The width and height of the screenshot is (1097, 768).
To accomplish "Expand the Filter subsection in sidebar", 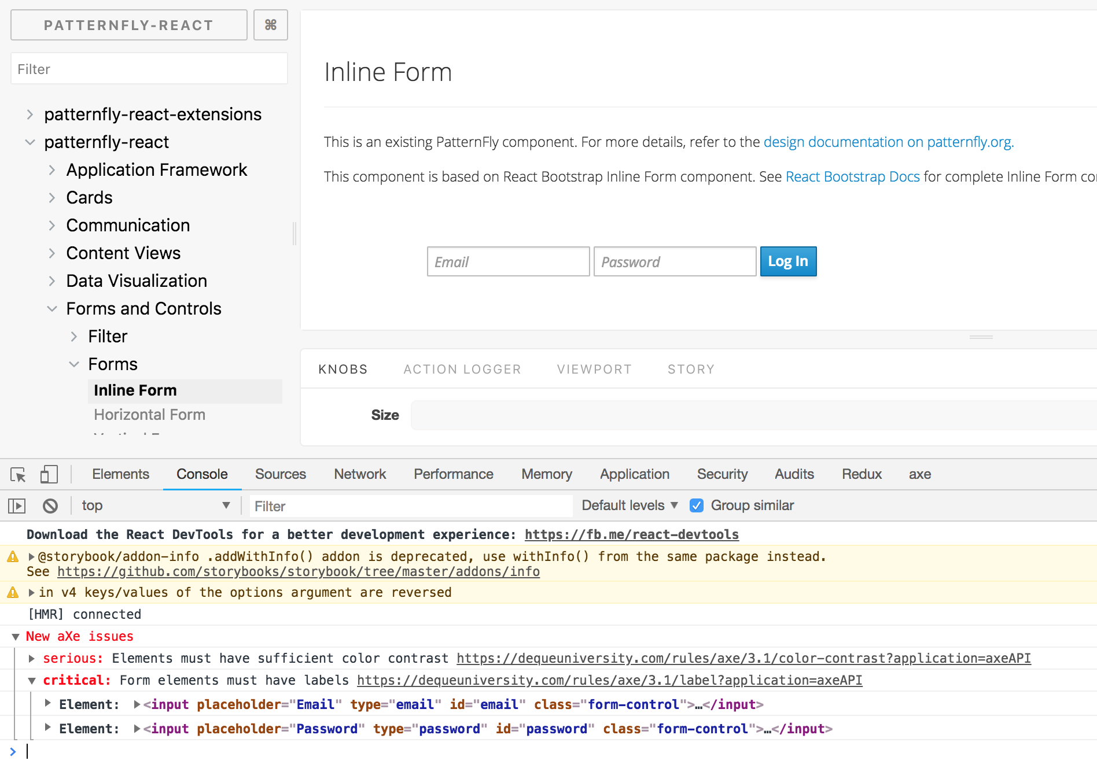I will tap(74, 337).
